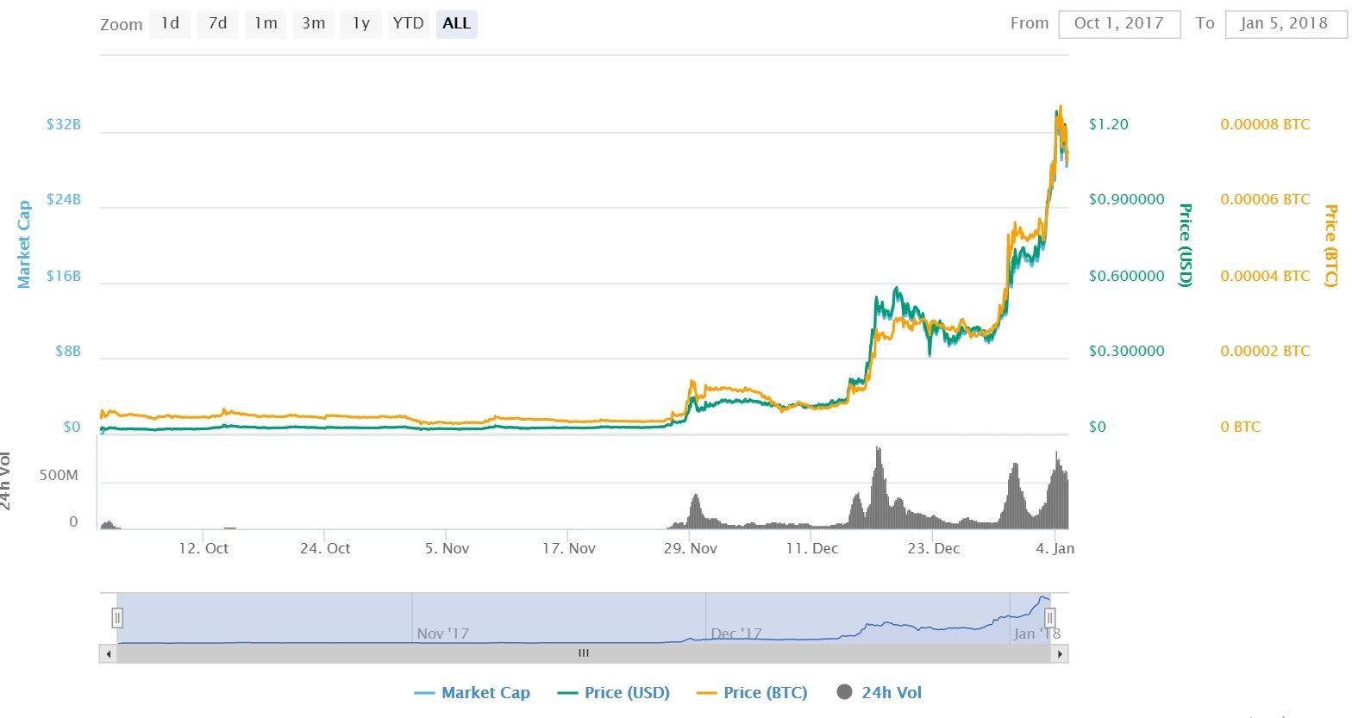Click the 0.00006 BTC axis label
1352x718 pixels.
1265,199
